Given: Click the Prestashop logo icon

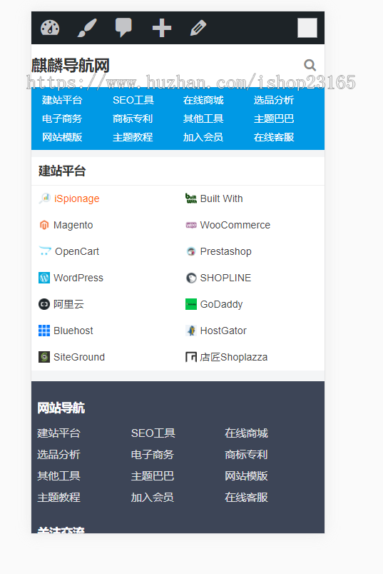Looking at the screenshot, I should (191, 251).
